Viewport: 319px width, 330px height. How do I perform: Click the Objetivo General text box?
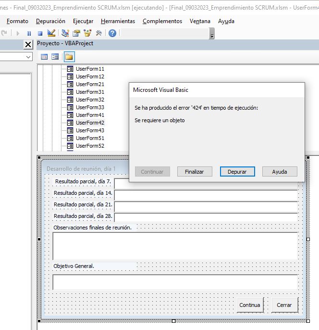tap(175, 282)
